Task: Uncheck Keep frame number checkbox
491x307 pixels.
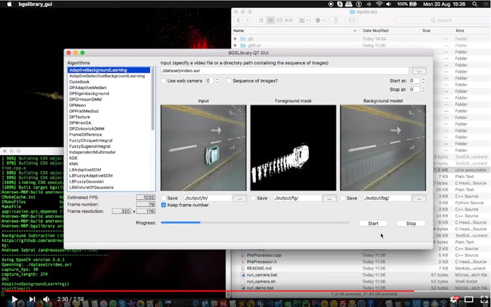Action: coord(164,205)
